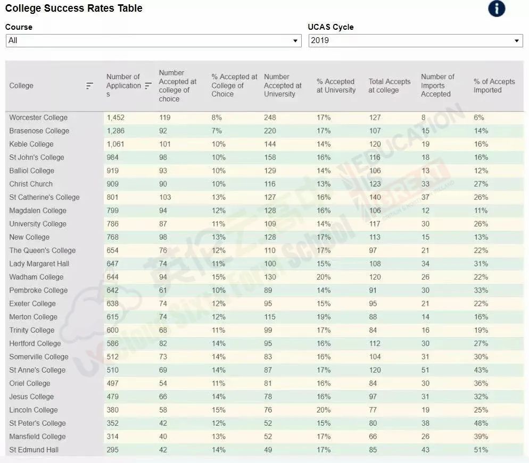Viewport: 529px width, 463px height.
Task: Click the blue information icon
Action: pos(497,9)
